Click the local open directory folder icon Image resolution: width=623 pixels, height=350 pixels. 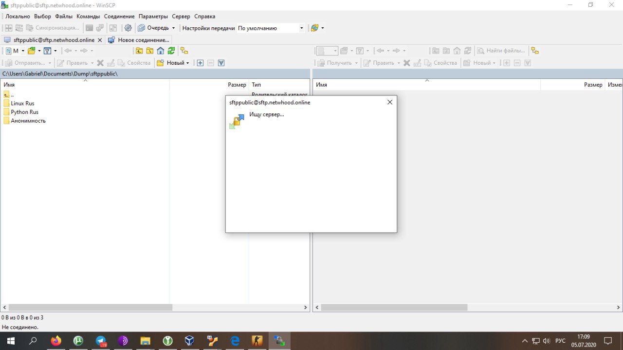pos(32,51)
